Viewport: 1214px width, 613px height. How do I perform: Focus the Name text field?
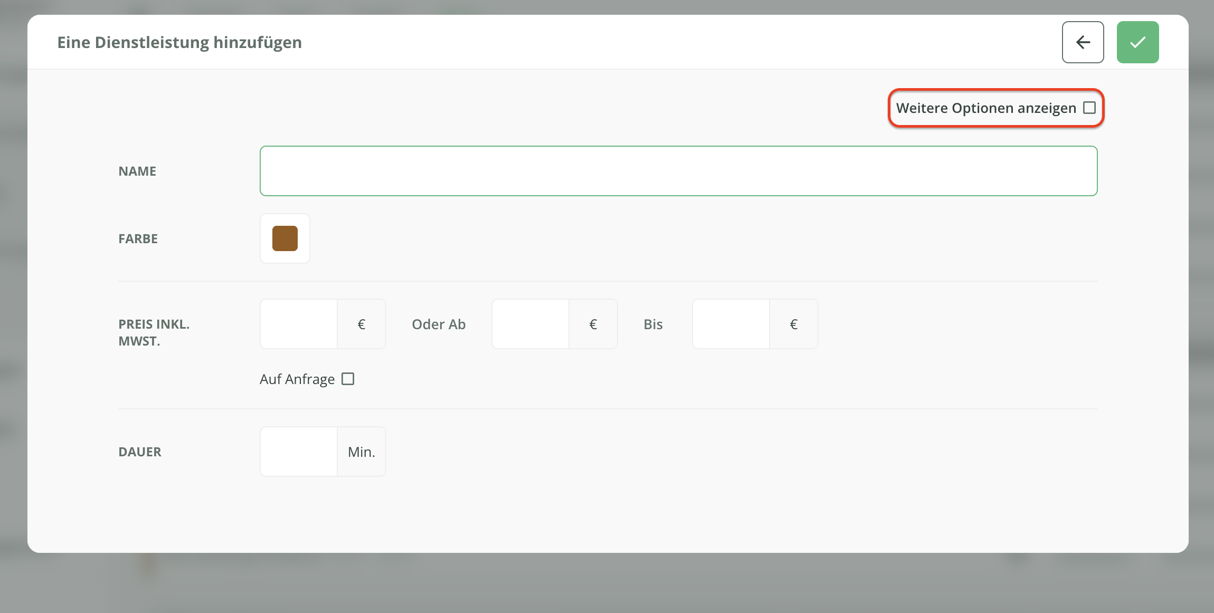point(678,171)
